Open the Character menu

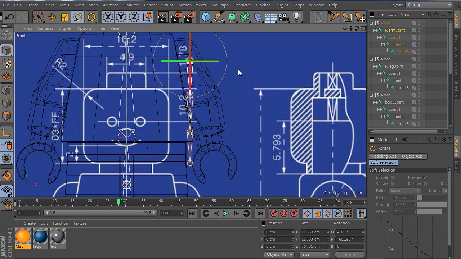pyautogui.click(x=242, y=5)
